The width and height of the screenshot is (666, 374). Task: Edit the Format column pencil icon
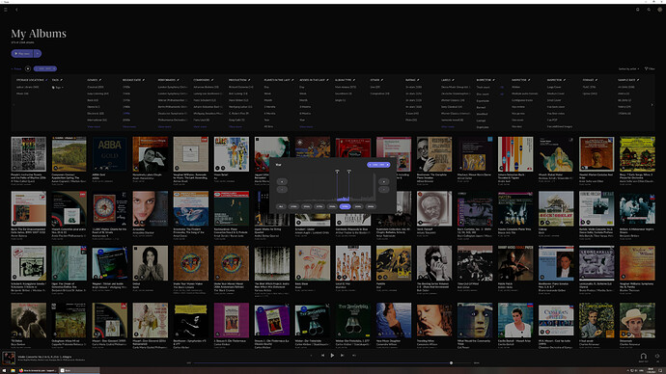coord(597,80)
